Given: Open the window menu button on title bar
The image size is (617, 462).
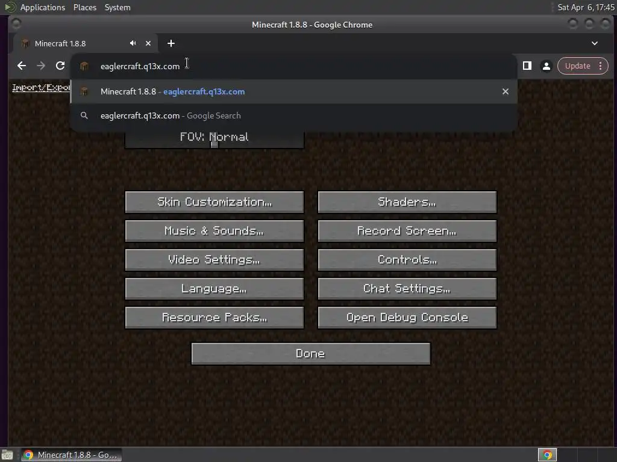Looking at the screenshot, I should pos(16,24).
